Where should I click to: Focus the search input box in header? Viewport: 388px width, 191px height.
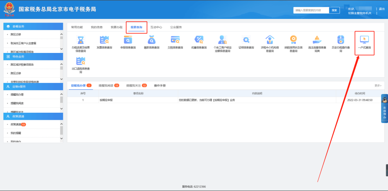pyautogui.click(x=311, y=10)
